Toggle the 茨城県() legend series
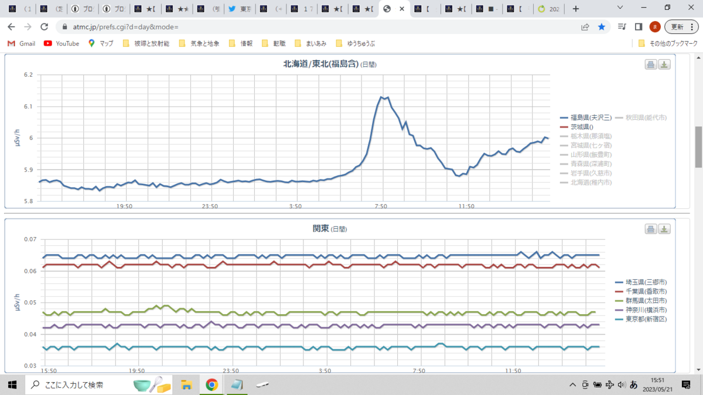703x395 pixels. (578, 127)
